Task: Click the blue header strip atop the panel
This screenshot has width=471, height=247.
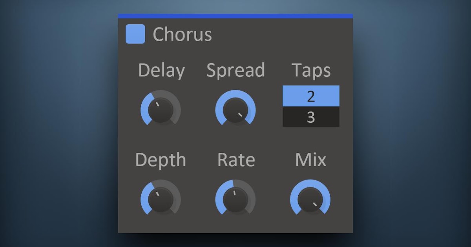Action: [x=235, y=16]
